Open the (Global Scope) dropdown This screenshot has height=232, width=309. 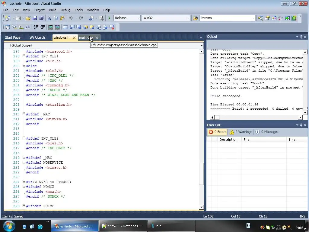(54, 45)
